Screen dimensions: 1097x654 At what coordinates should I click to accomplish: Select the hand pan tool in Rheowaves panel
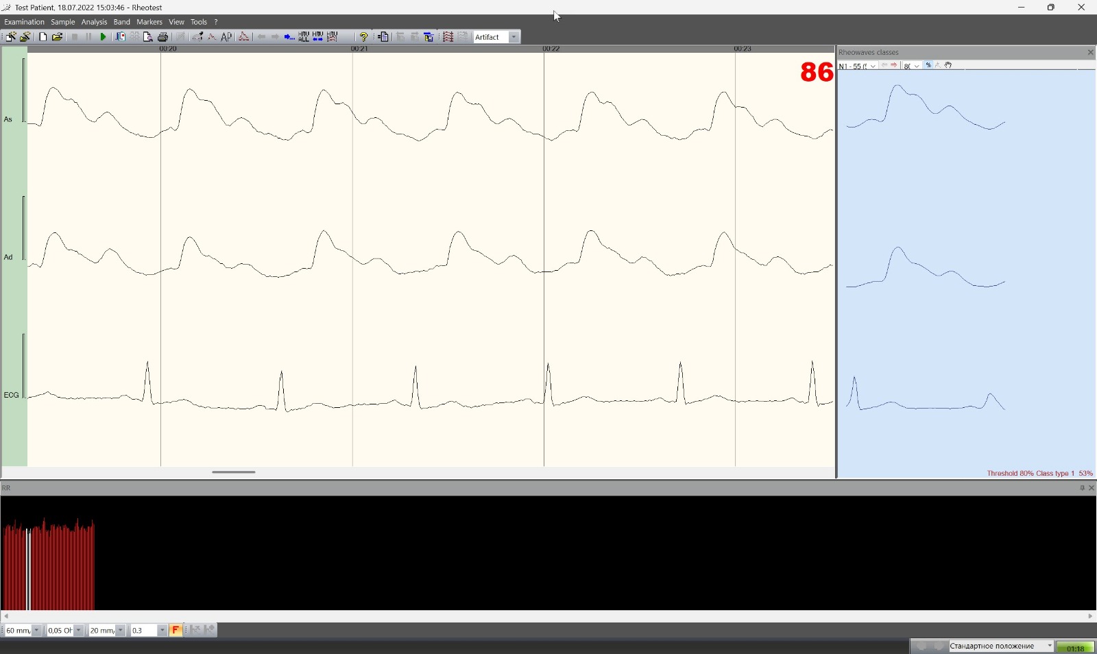coord(948,65)
